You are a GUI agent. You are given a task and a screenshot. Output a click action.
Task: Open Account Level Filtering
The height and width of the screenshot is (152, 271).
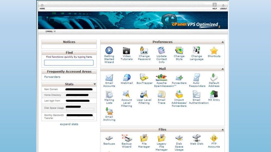[127, 99]
